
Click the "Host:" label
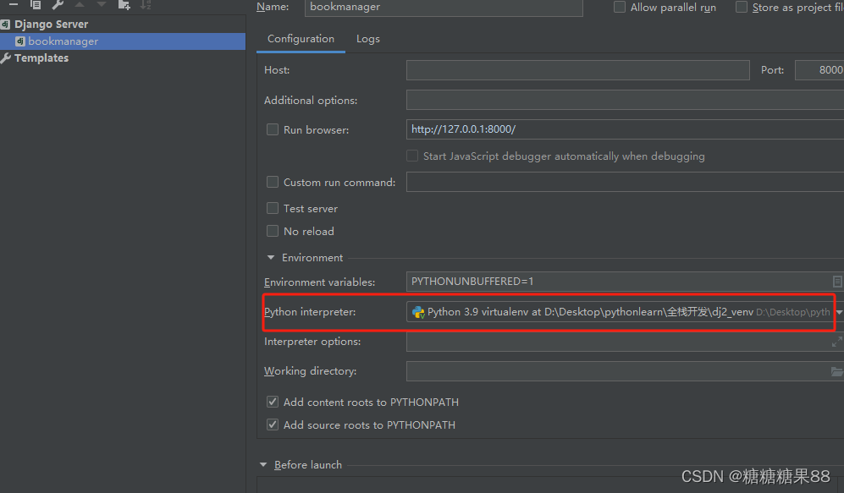277,70
